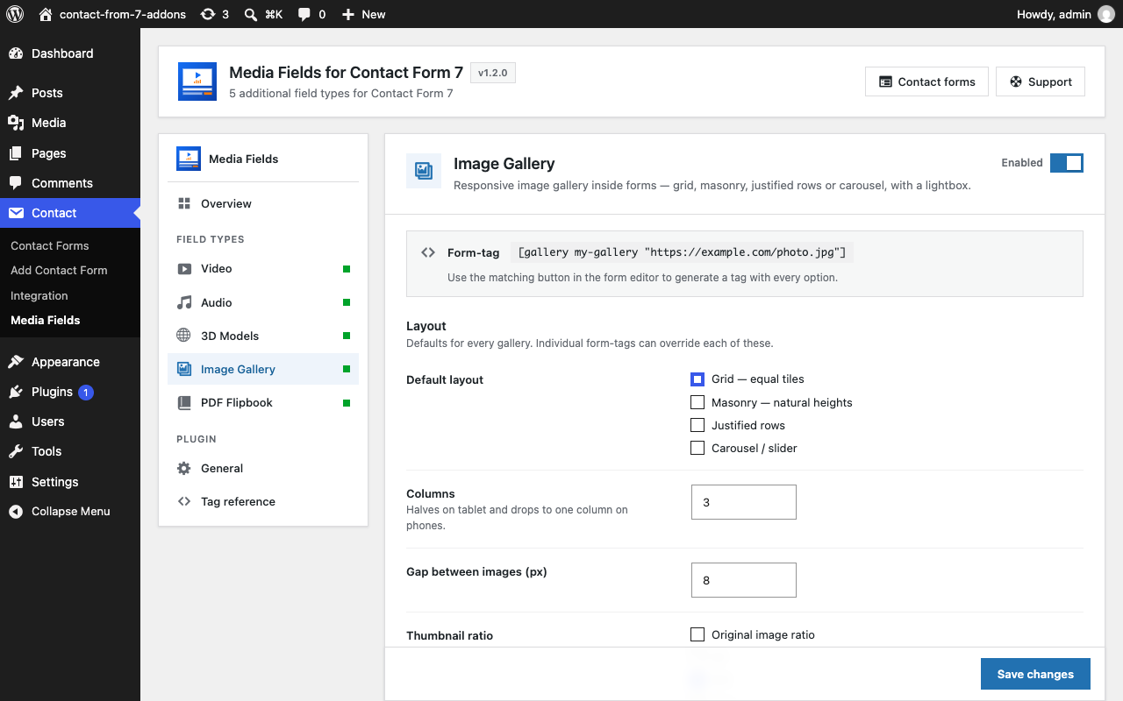1123x701 pixels.
Task: Select the Carousel / slider layout
Action: (x=697, y=448)
